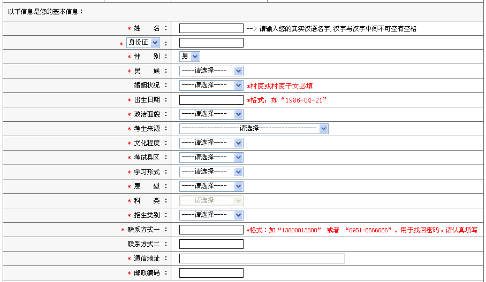Open the 招生类别 enrollment category dropdown

(x=211, y=215)
